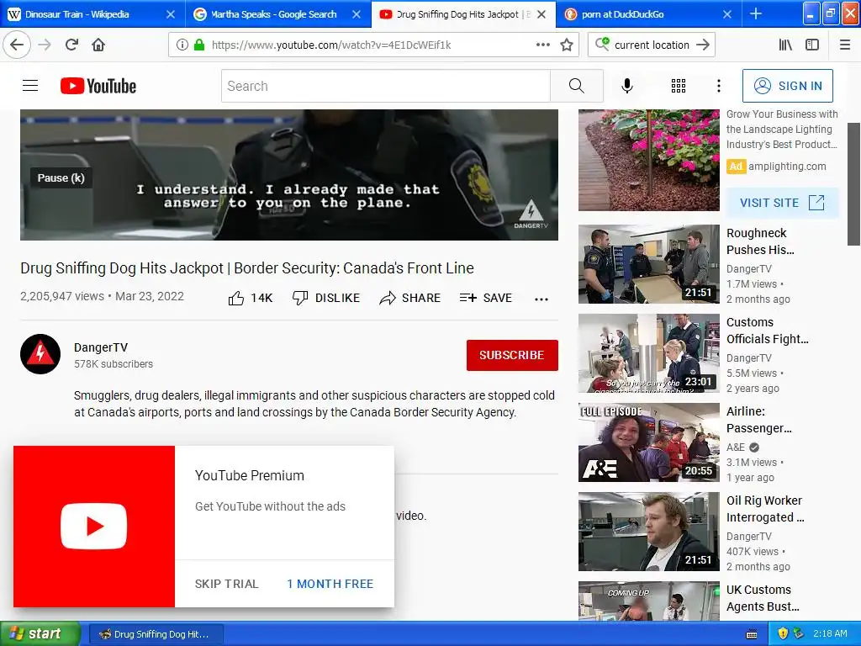
Task: Click the Sign In button
Action: (x=787, y=86)
